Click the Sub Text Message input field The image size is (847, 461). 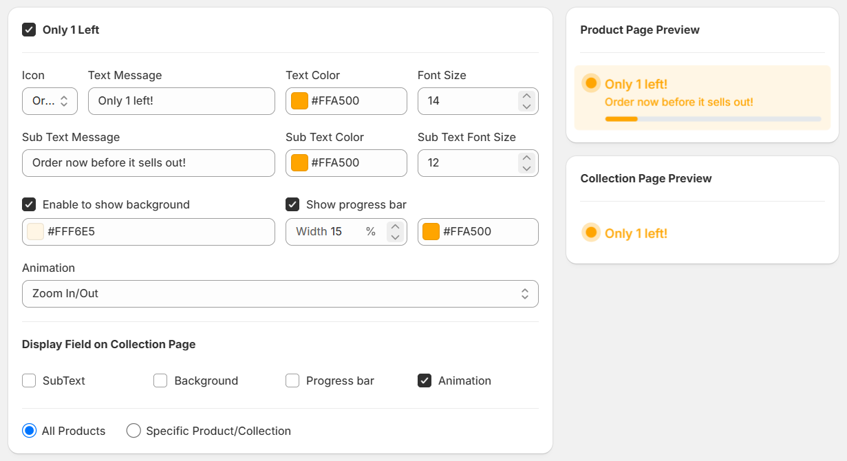[149, 162]
